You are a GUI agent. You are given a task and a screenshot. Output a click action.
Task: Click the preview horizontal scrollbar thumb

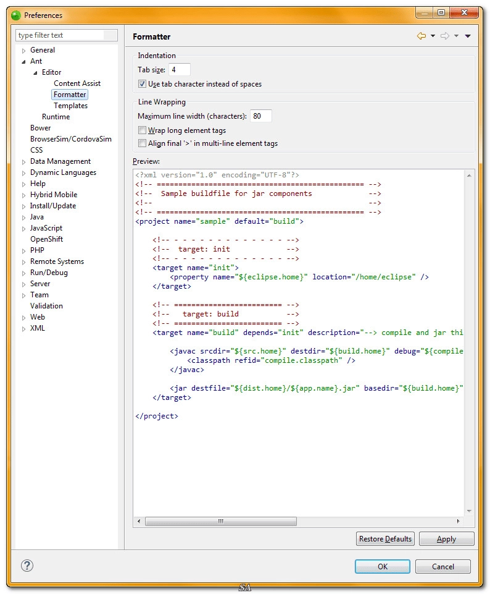click(221, 521)
